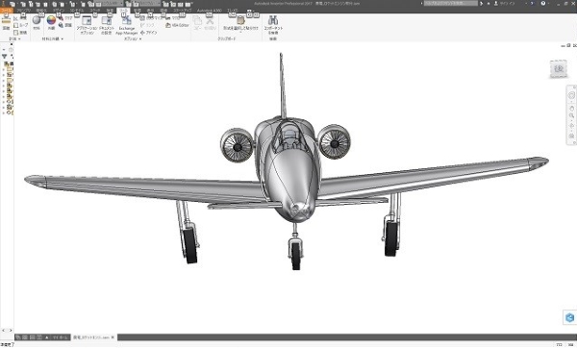Open Exchange App Manager

[x=126, y=25]
